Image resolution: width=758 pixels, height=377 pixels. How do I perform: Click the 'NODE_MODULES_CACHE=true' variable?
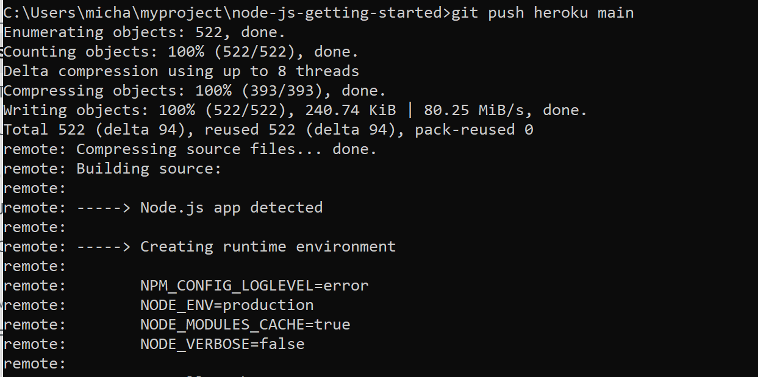[x=245, y=325]
